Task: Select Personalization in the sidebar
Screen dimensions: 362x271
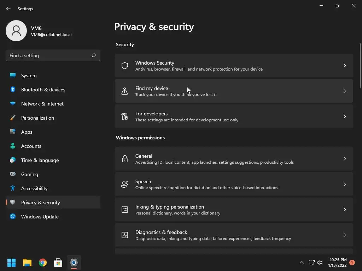Action: tap(37, 118)
